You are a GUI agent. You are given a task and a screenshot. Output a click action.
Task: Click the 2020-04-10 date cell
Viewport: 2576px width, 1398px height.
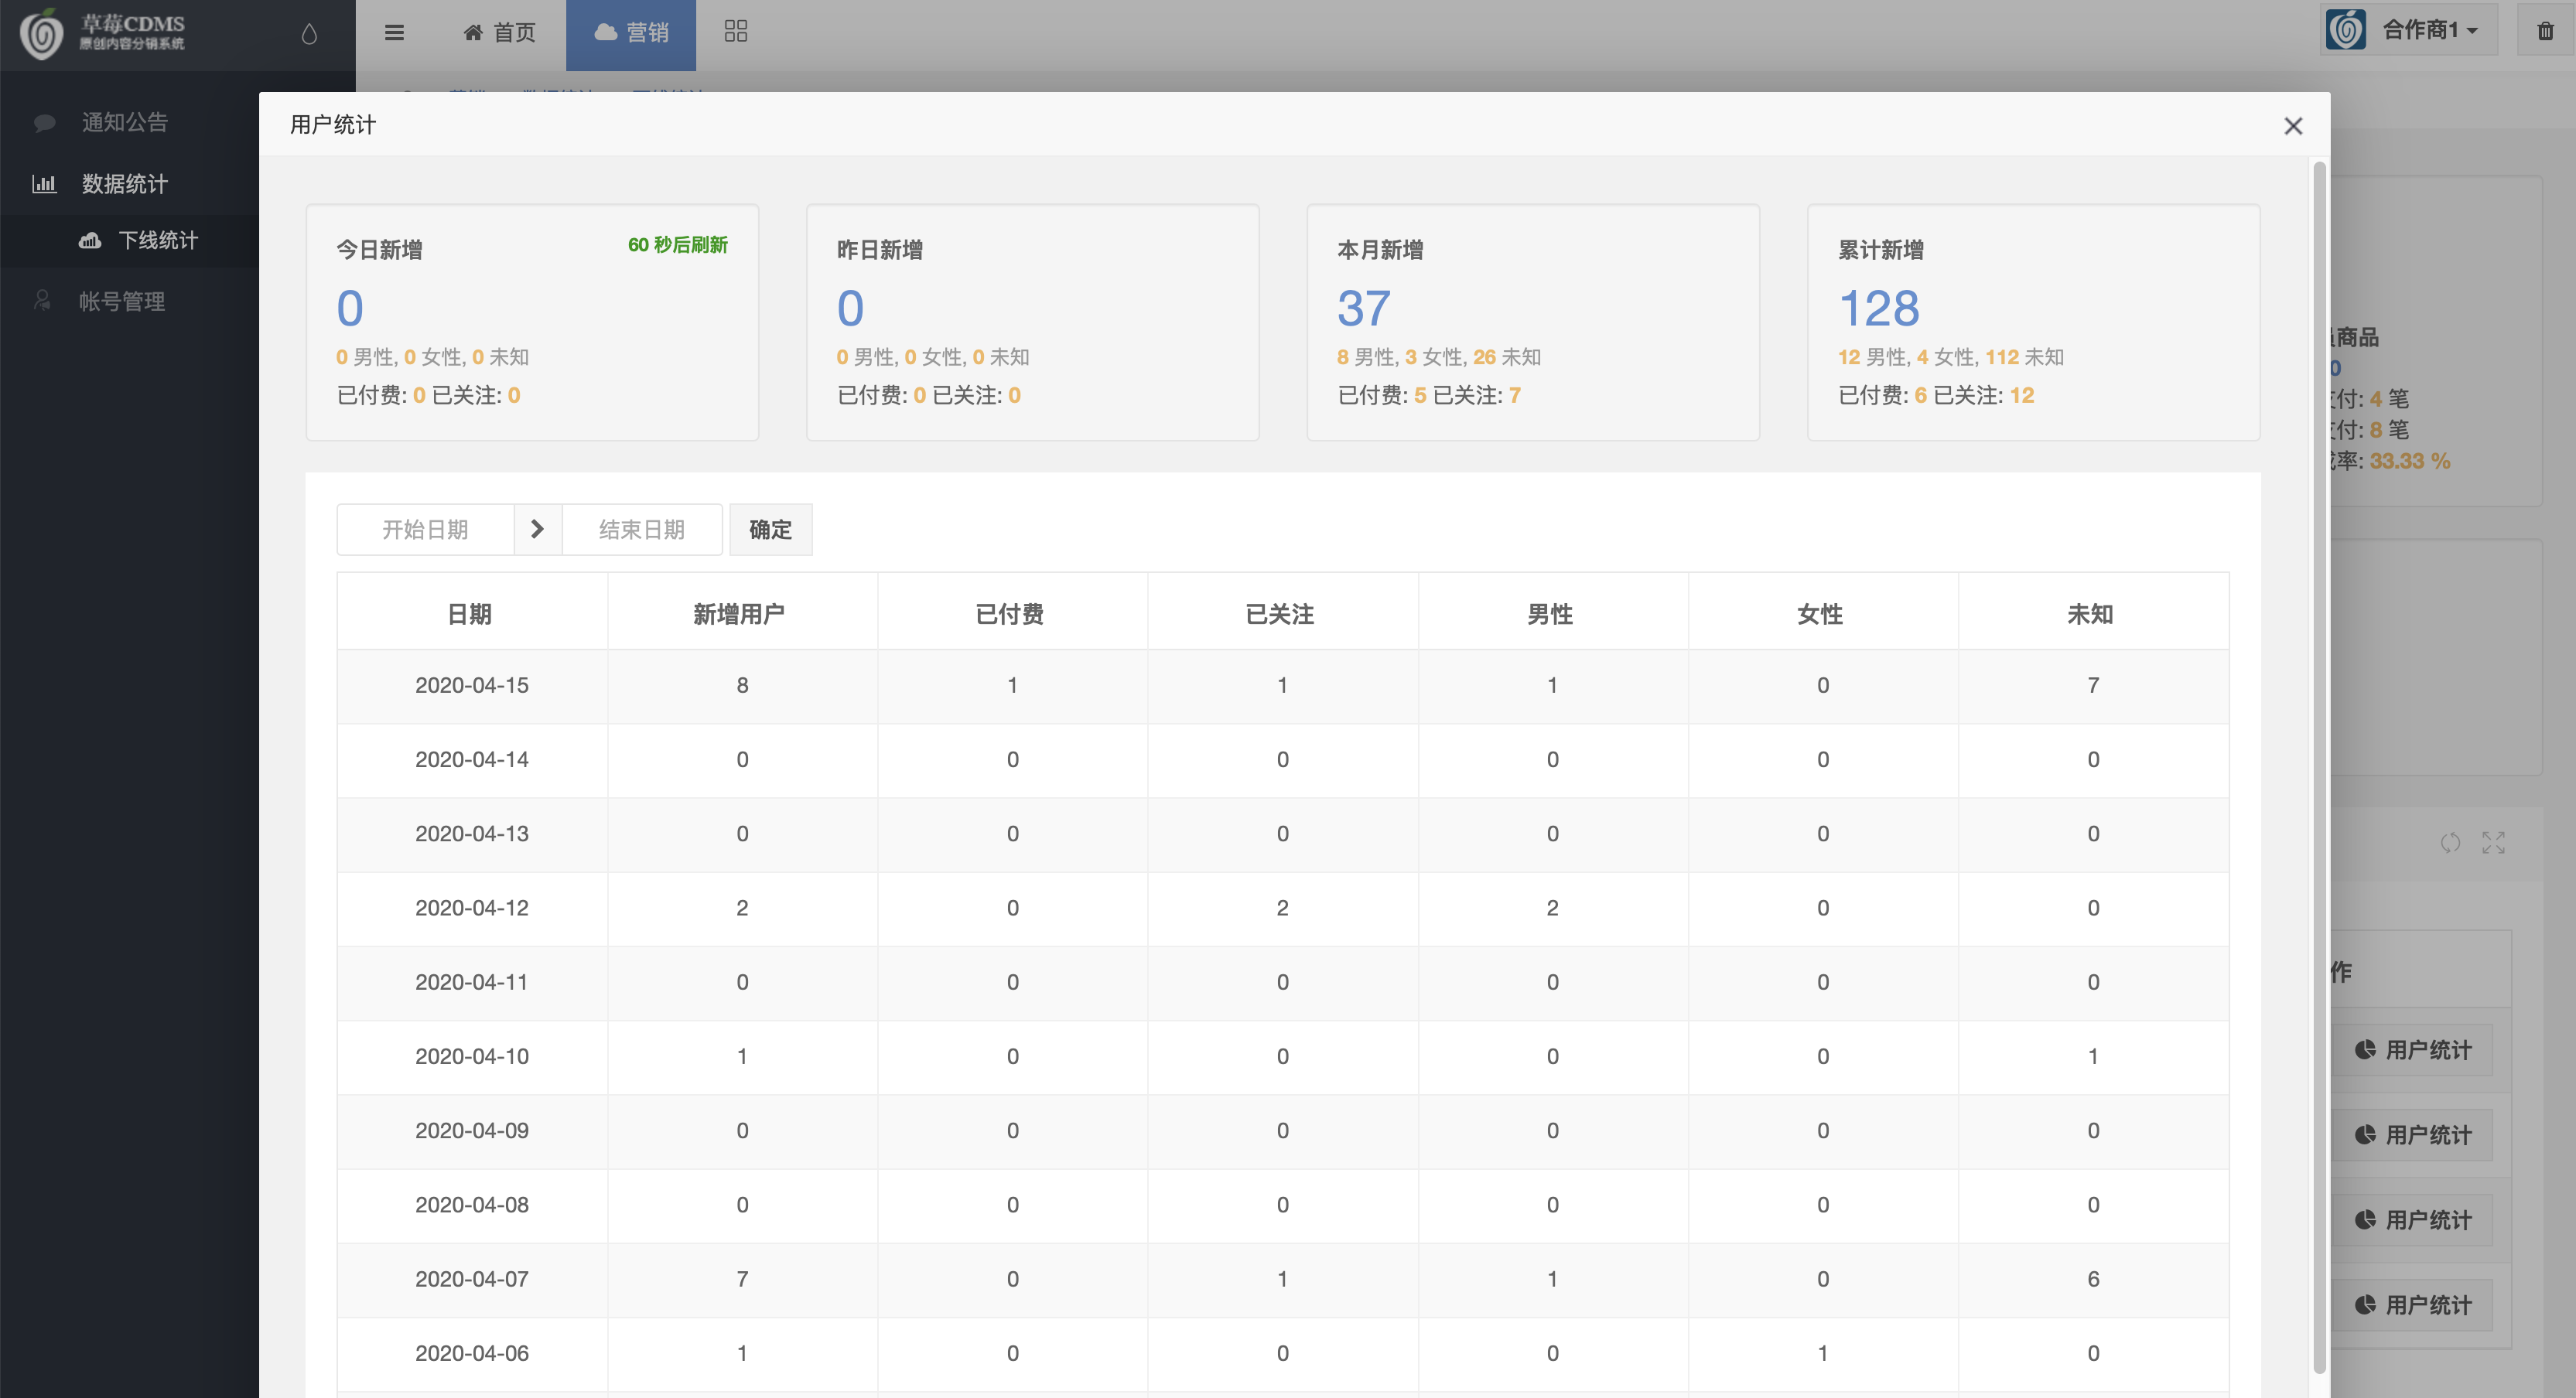[x=472, y=1056]
